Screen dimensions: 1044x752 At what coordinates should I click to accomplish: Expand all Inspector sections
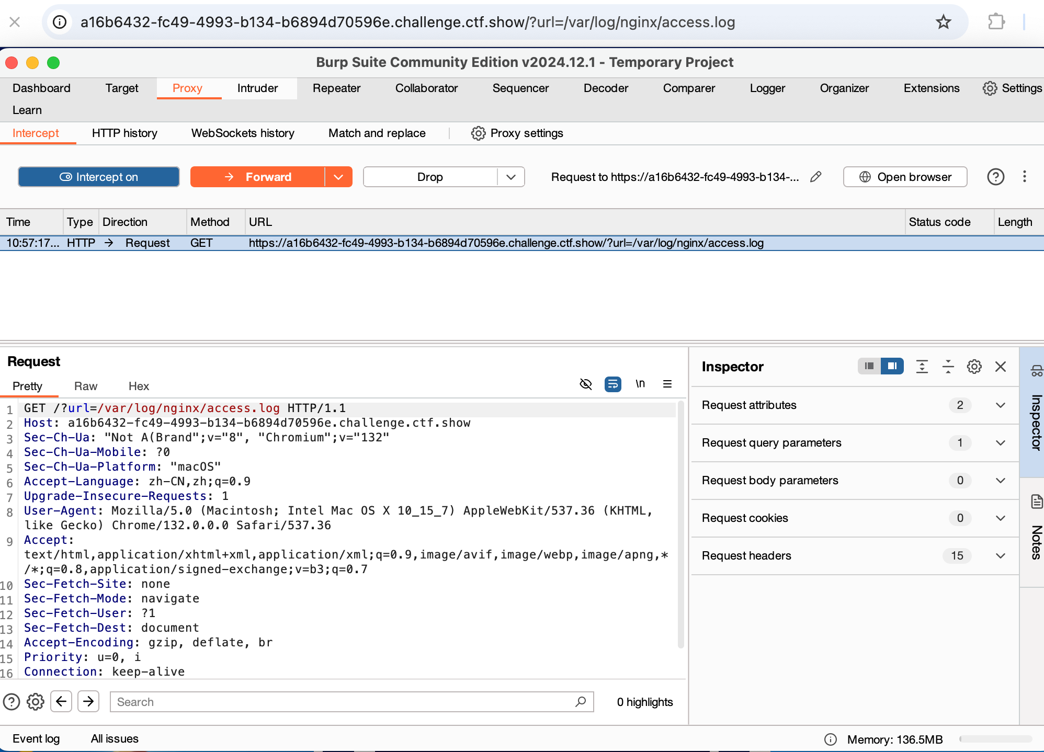(922, 367)
